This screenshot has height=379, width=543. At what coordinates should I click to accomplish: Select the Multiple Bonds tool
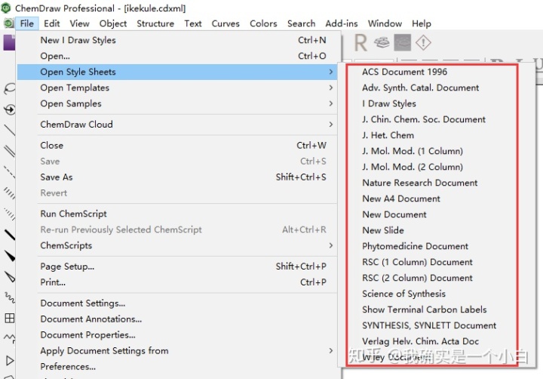click(9, 151)
